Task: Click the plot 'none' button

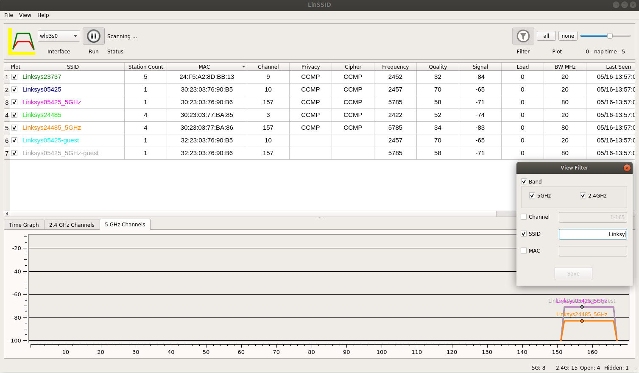Action: [x=568, y=36]
